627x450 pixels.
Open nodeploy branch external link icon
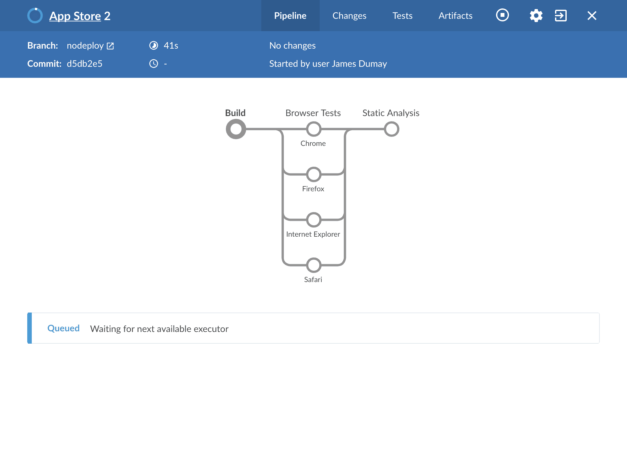pos(110,46)
